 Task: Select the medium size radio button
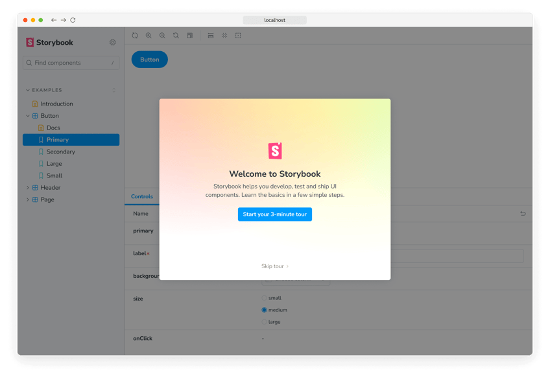pyautogui.click(x=265, y=310)
